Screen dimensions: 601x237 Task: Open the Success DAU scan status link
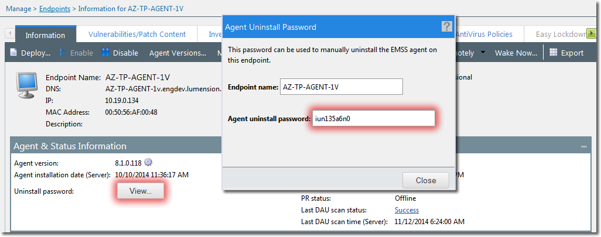[407, 209]
